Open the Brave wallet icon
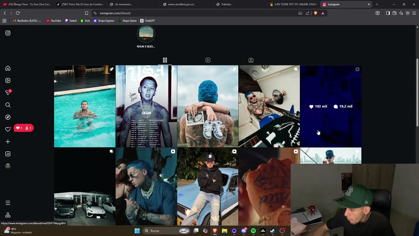The image size is (419, 236). click(394, 13)
